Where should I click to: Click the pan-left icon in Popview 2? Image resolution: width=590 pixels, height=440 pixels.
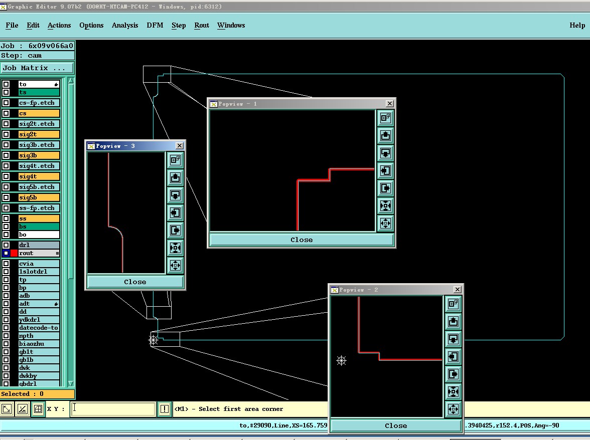click(453, 357)
